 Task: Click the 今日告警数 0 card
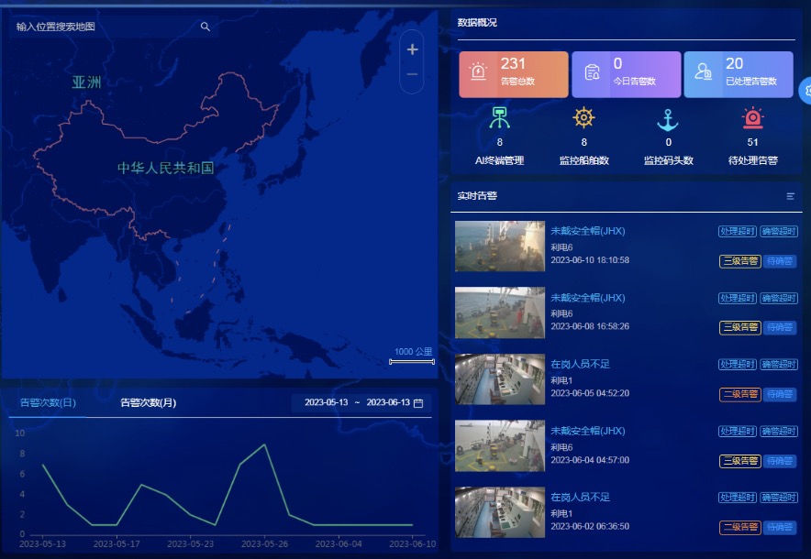[x=626, y=74]
